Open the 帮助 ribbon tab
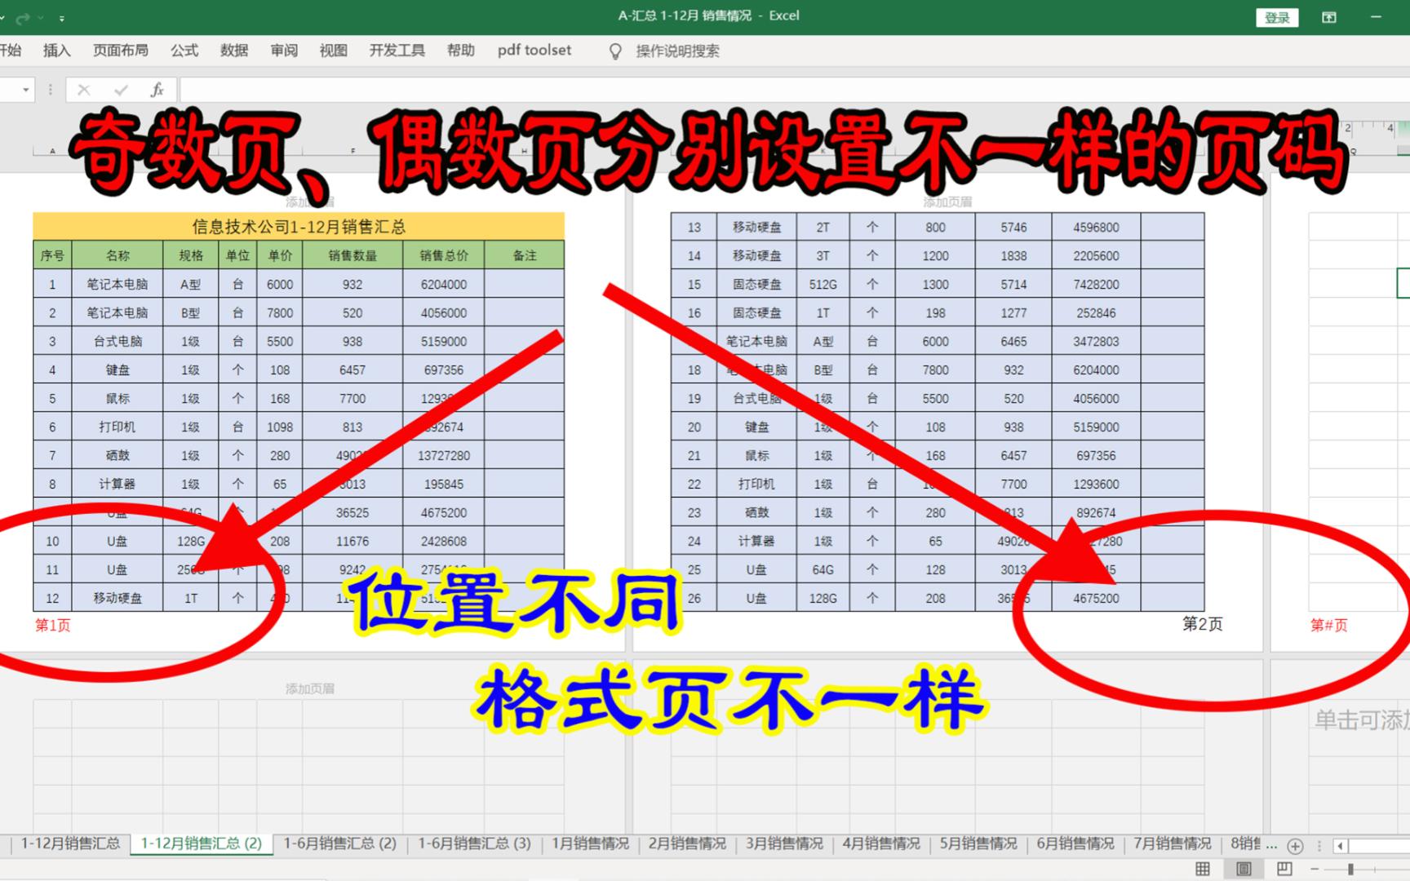Viewport: 1410px width, 881px height. tap(461, 51)
